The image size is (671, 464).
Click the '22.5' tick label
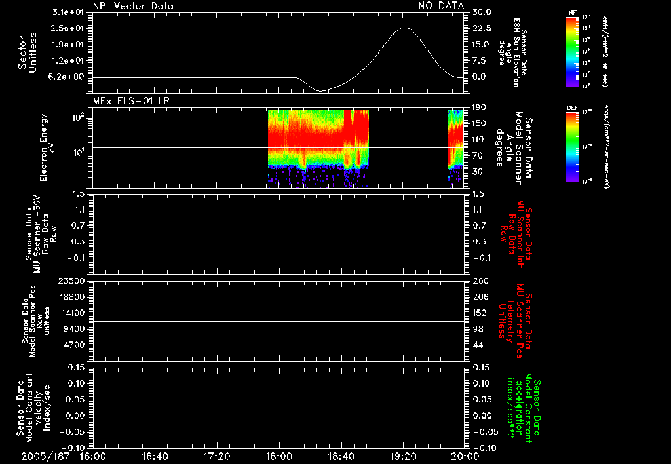482,28
